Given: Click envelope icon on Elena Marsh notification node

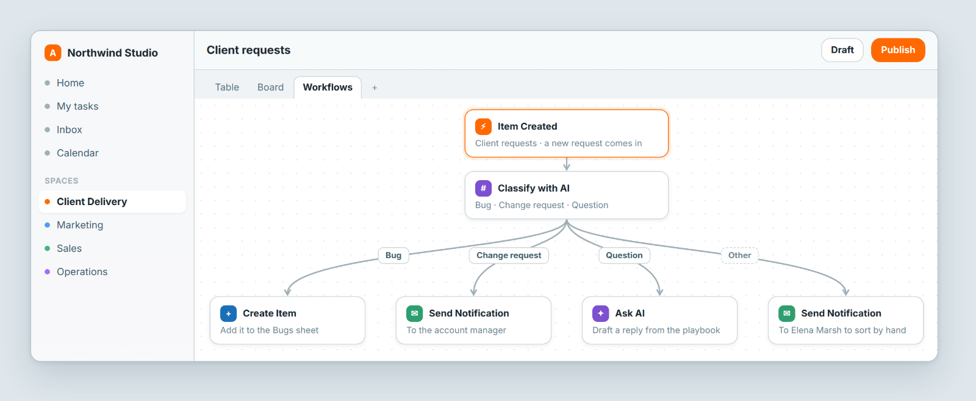Looking at the screenshot, I should (786, 313).
